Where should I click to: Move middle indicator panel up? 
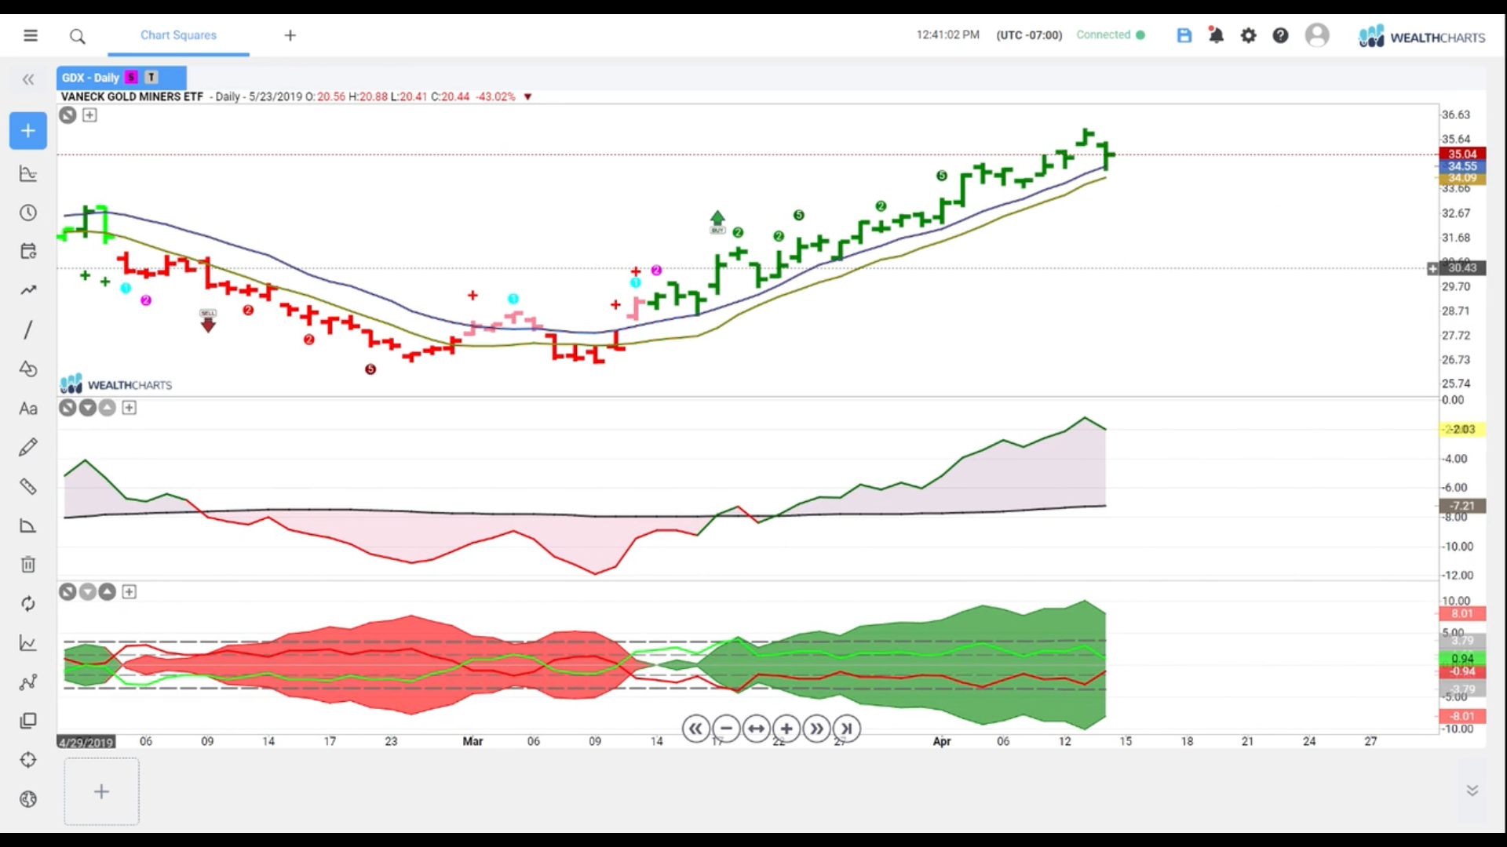(x=108, y=408)
